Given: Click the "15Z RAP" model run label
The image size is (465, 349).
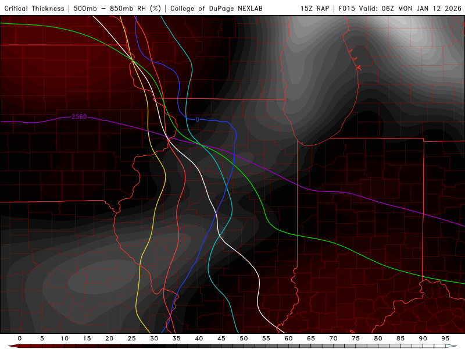Looking at the screenshot, I should (315, 8).
